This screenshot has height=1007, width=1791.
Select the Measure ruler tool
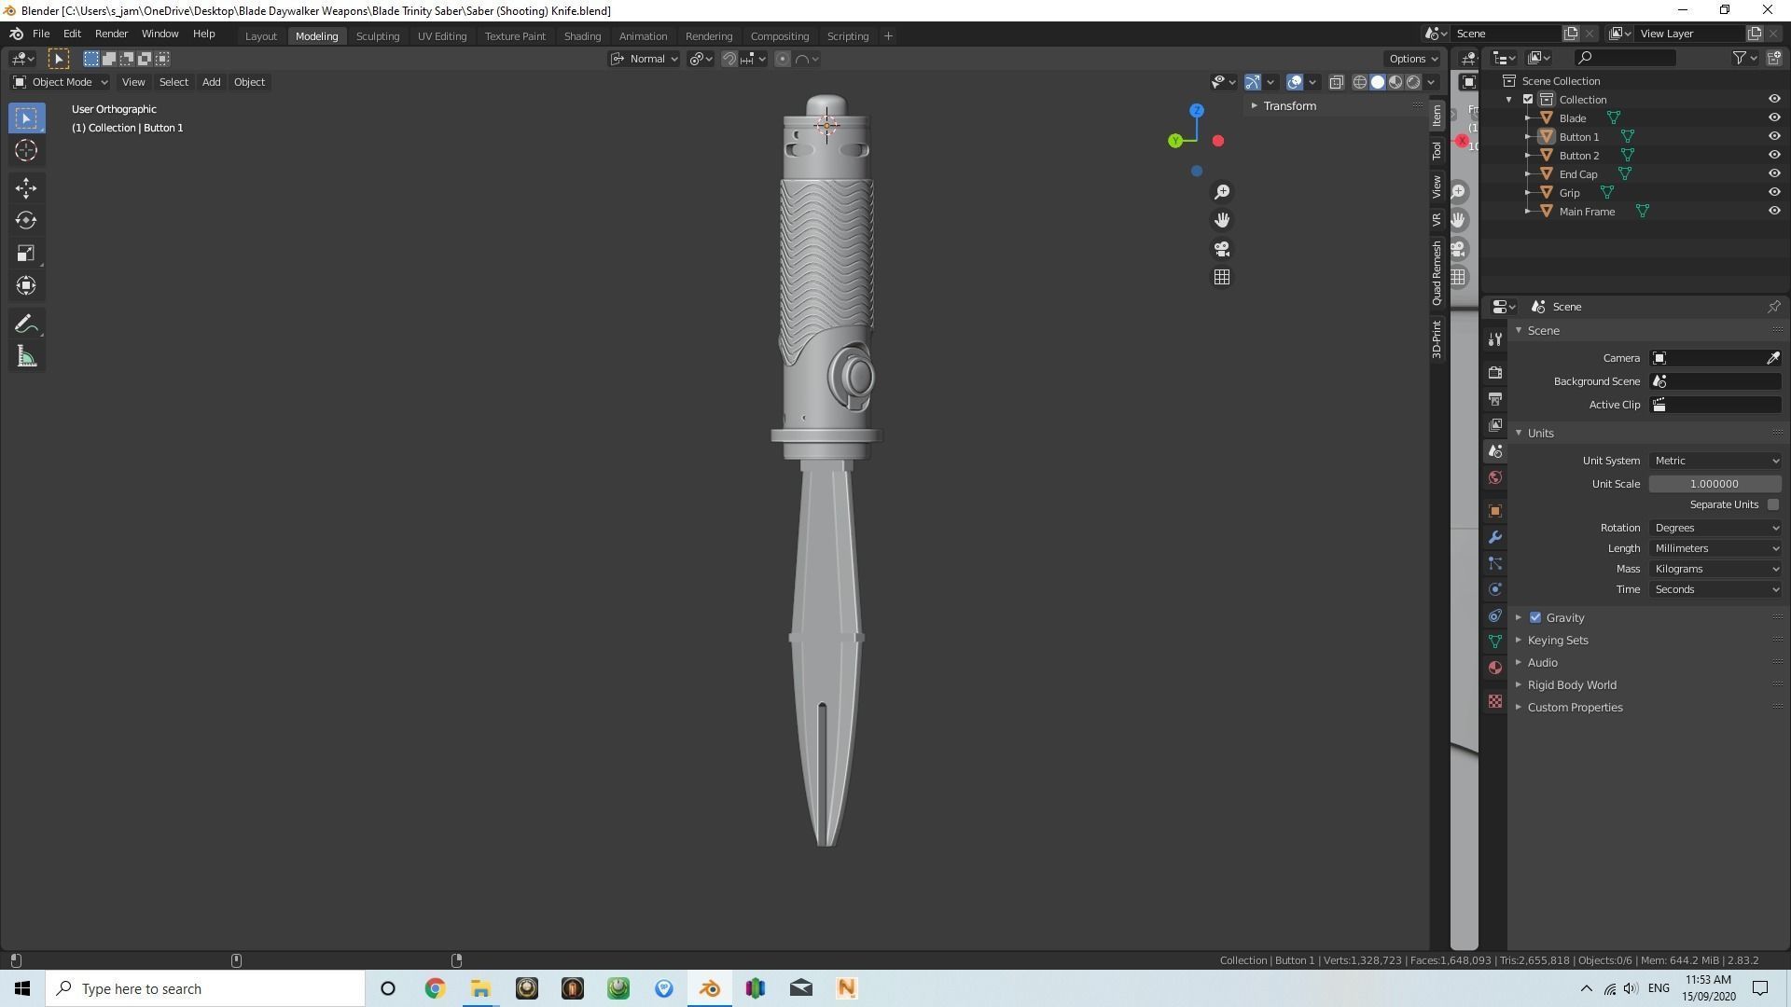point(26,357)
